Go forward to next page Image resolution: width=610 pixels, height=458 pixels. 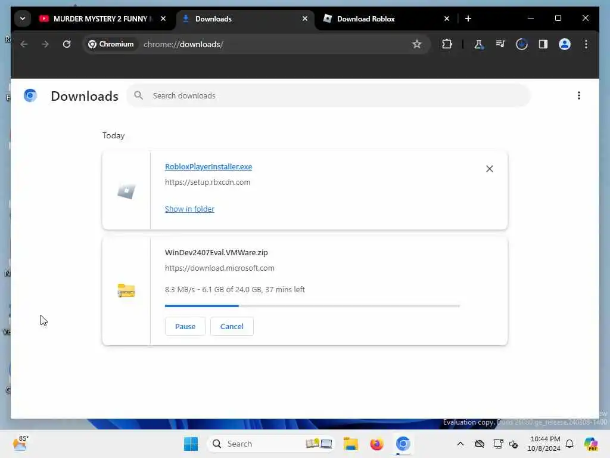tap(45, 44)
